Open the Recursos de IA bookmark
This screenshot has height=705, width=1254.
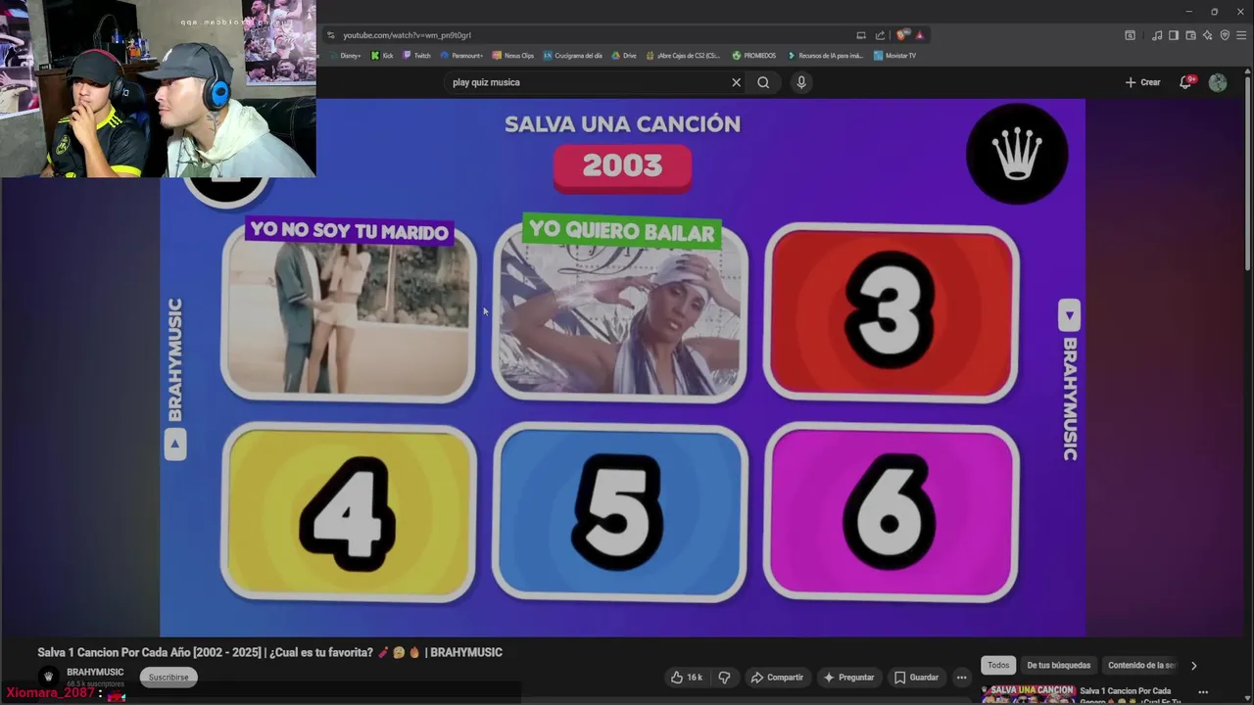click(x=825, y=56)
